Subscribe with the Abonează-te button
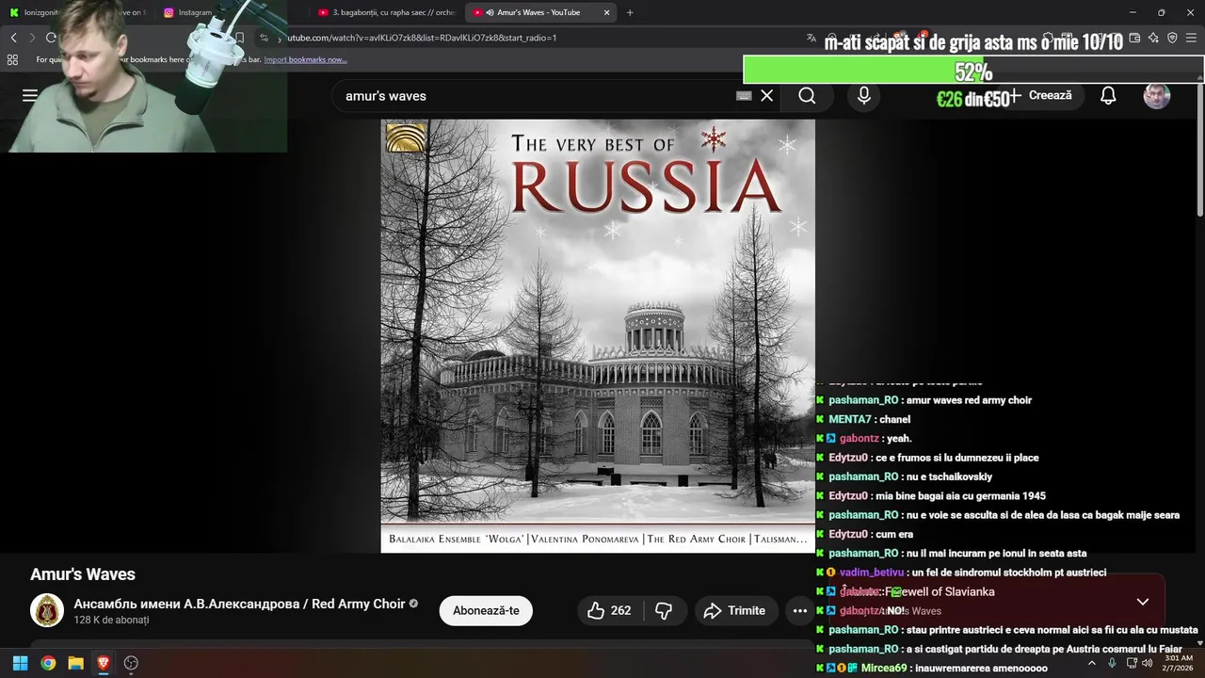This screenshot has width=1205, height=678. click(x=486, y=610)
